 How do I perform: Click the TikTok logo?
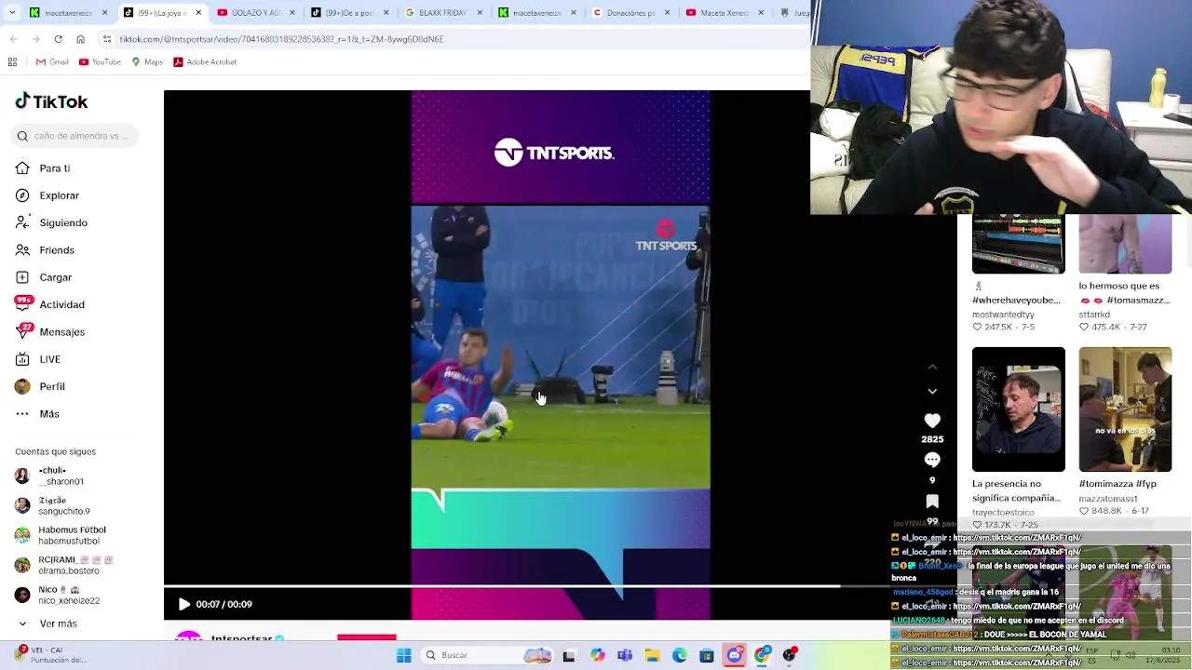tap(51, 101)
